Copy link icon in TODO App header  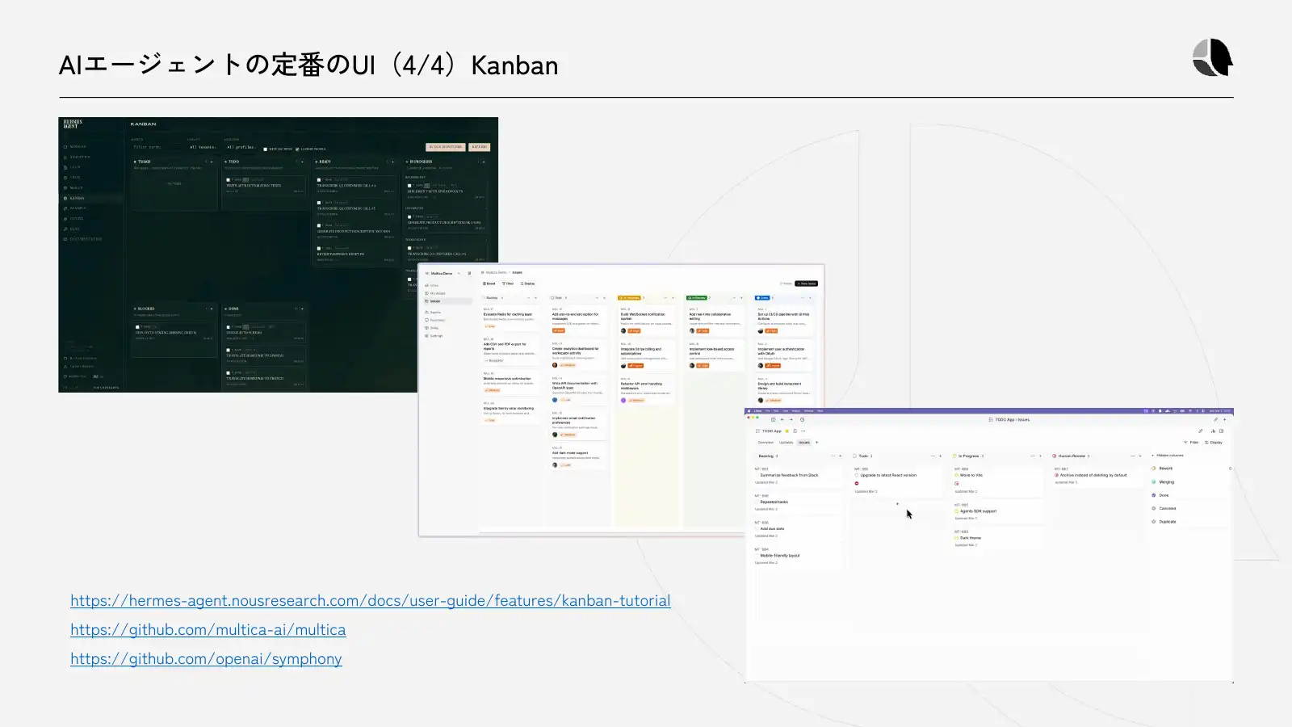[x=1200, y=431]
